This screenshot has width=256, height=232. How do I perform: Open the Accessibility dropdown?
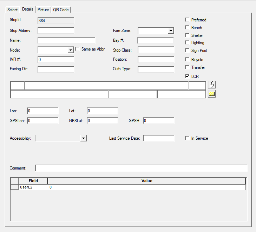point(84,138)
